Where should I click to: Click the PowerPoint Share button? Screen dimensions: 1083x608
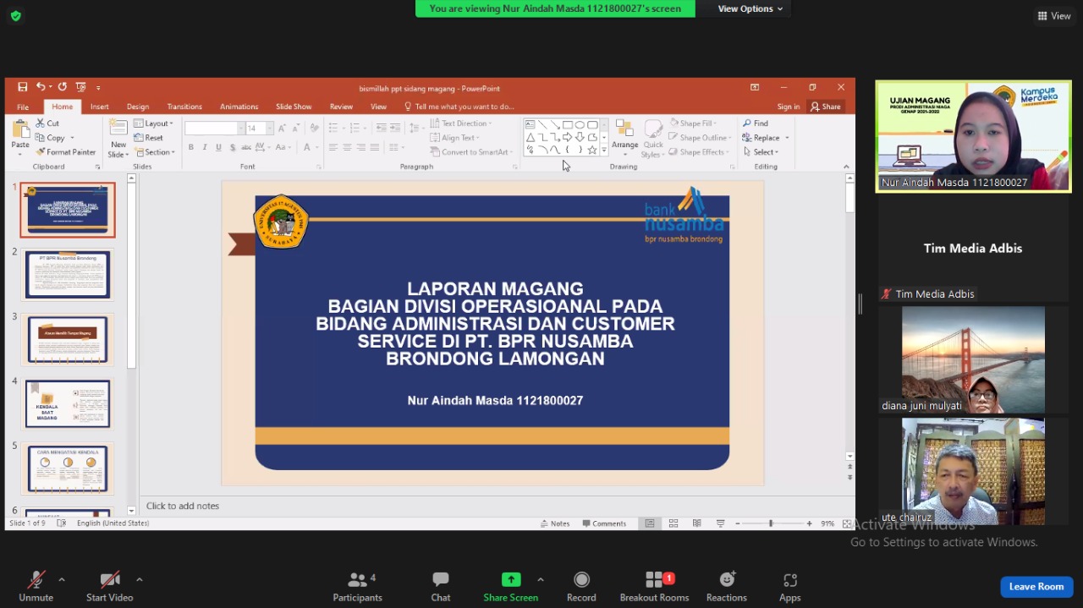pos(826,107)
